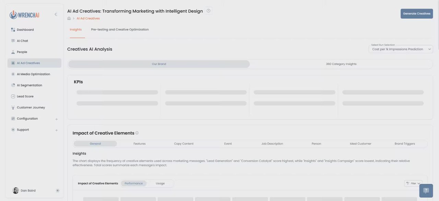
Task: Click the Generate Creatives button
Action: [x=416, y=14]
